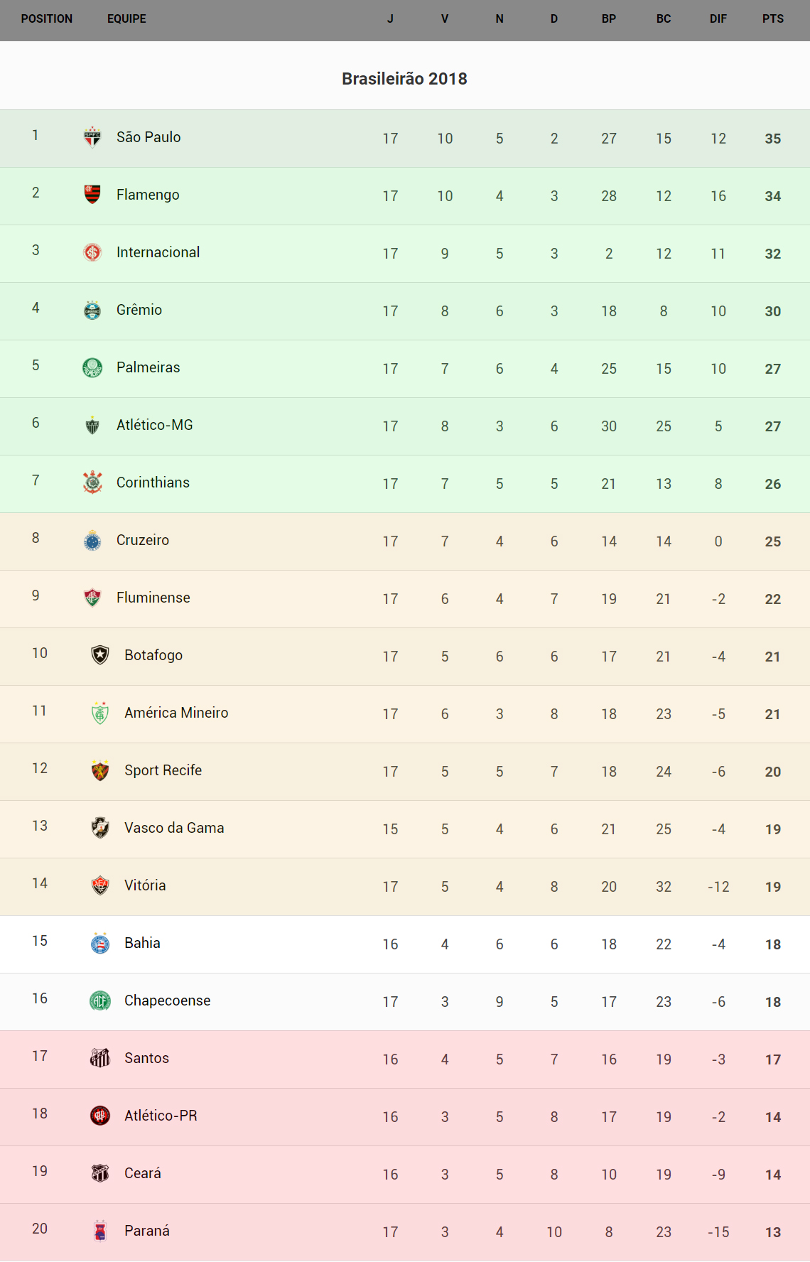Click the Corinthians team crest
Image resolution: width=810 pixels, height=1262 pixels.
[92, 482]
